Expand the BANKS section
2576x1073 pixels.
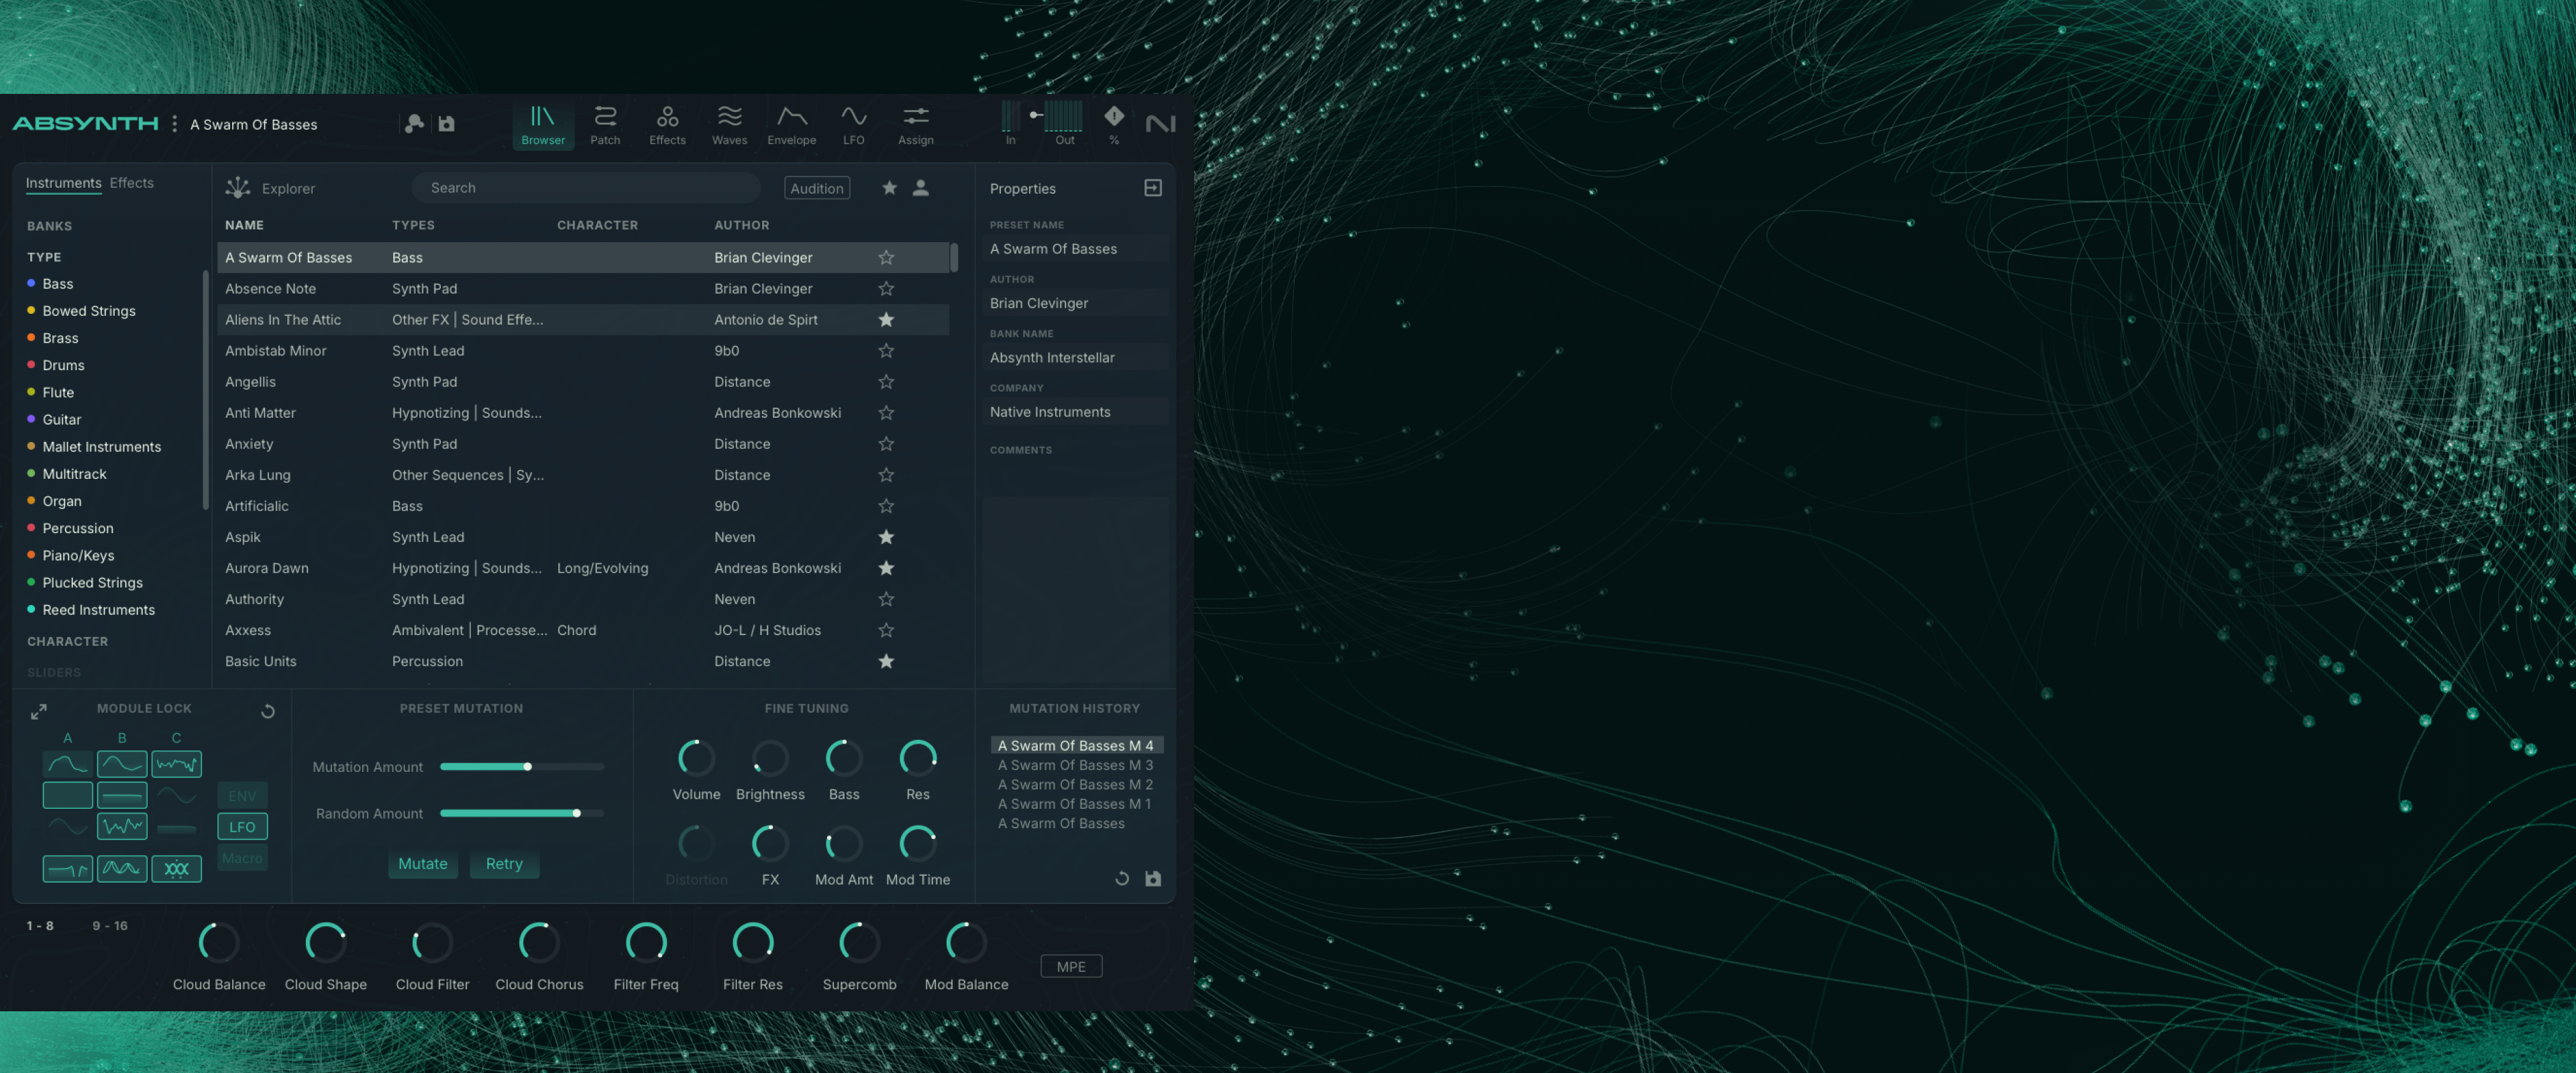pyautogui.click(x=49, y=226)
